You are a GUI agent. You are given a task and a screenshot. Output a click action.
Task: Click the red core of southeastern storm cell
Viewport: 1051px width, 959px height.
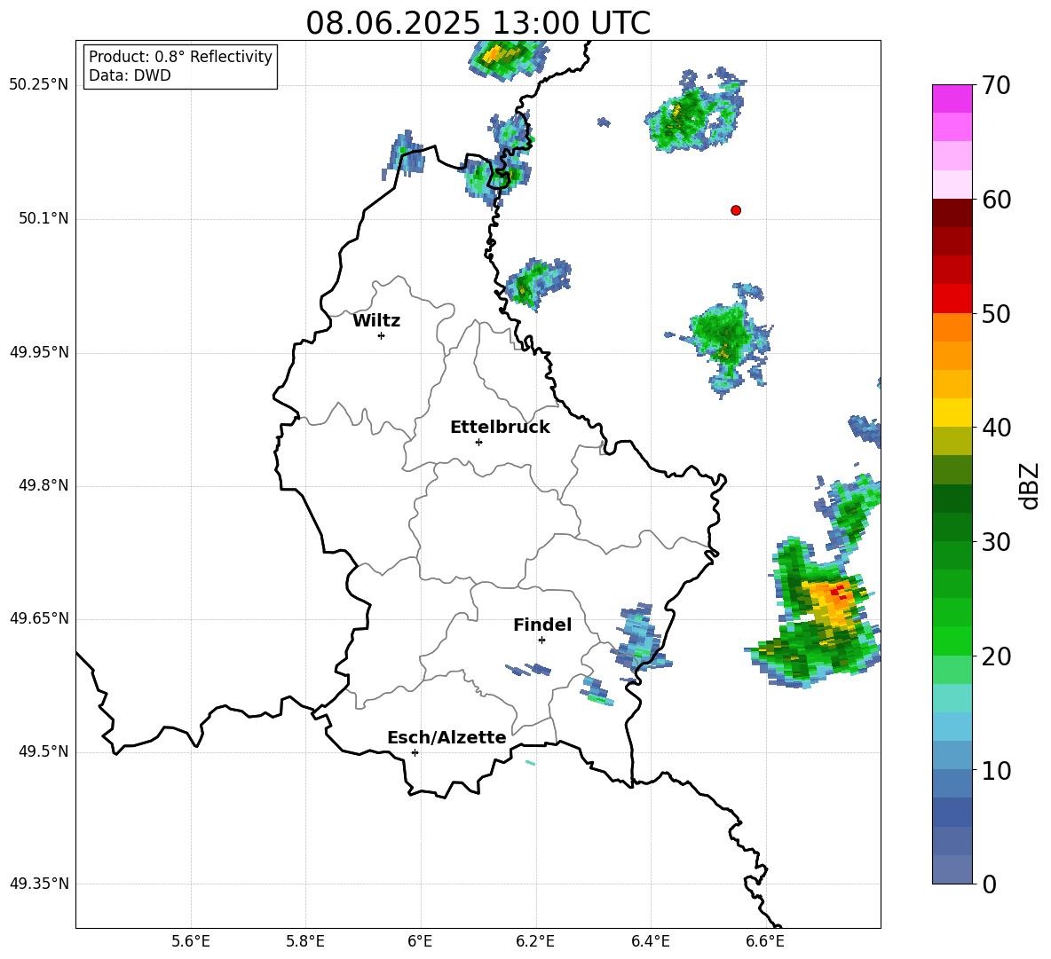pos(839,592)
